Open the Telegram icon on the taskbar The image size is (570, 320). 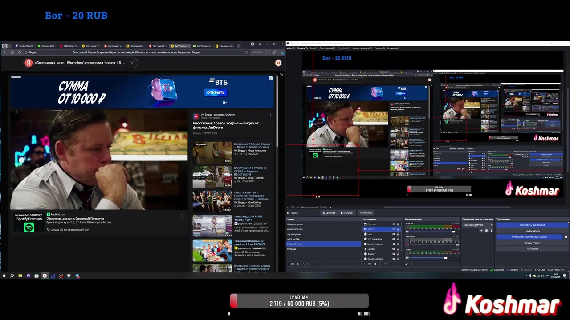click(x=77, y=276)
